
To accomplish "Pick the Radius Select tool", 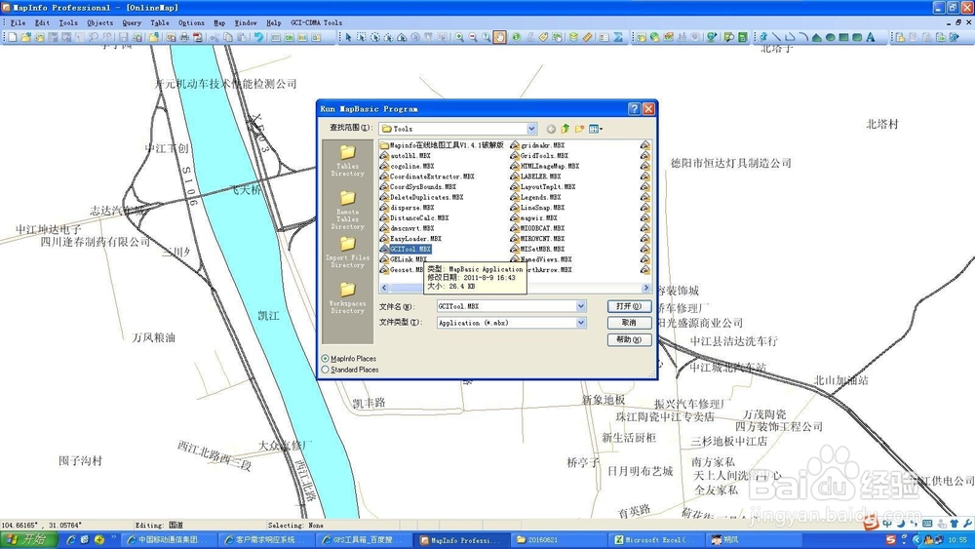I will 375,37.
